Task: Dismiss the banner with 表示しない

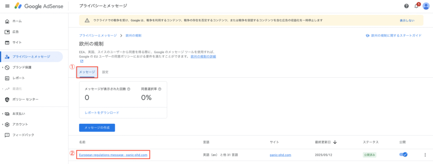Action: [407, 20]
